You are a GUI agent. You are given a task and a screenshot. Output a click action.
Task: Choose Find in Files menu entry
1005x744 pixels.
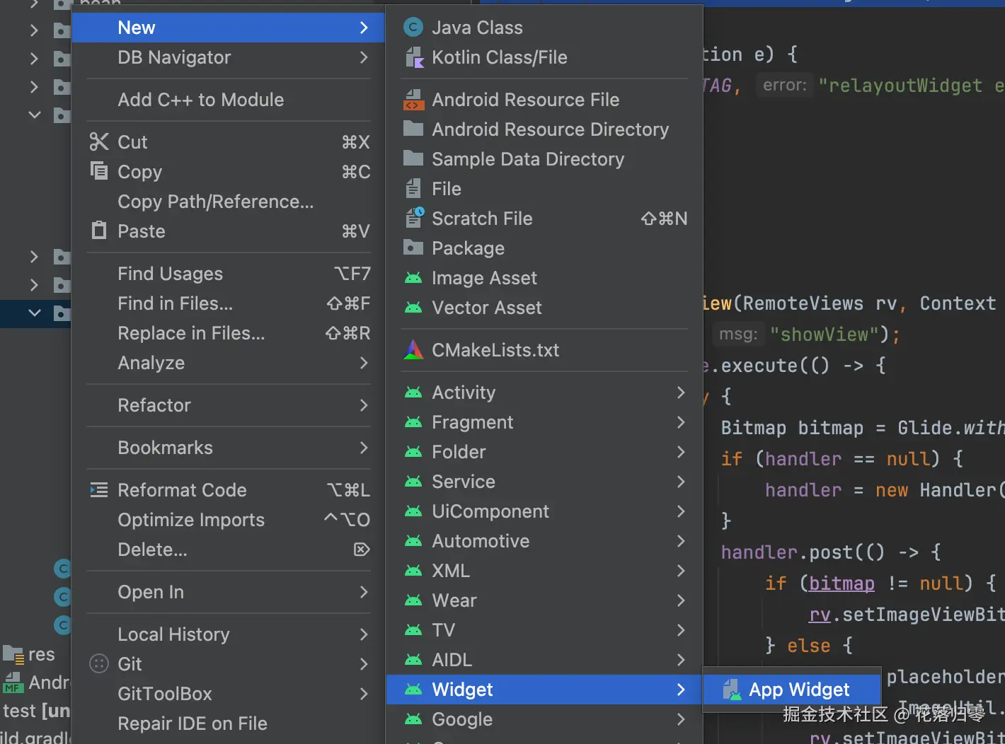176,303
